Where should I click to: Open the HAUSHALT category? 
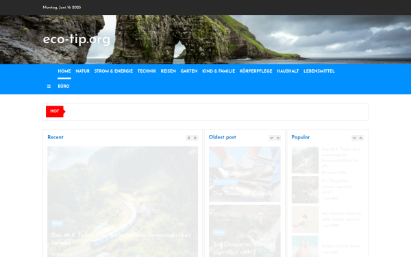(x=288, y=71)
